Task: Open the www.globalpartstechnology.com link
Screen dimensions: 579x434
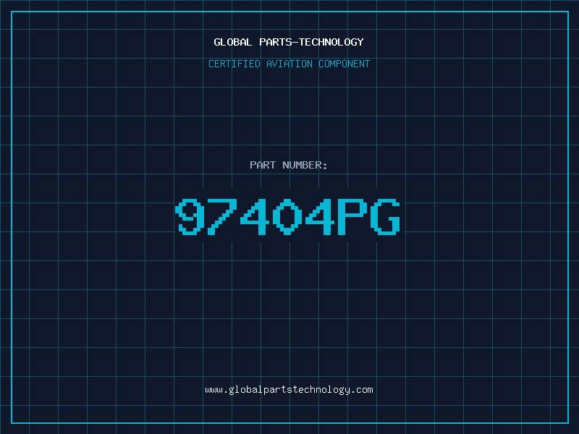Action: [289, 390]
